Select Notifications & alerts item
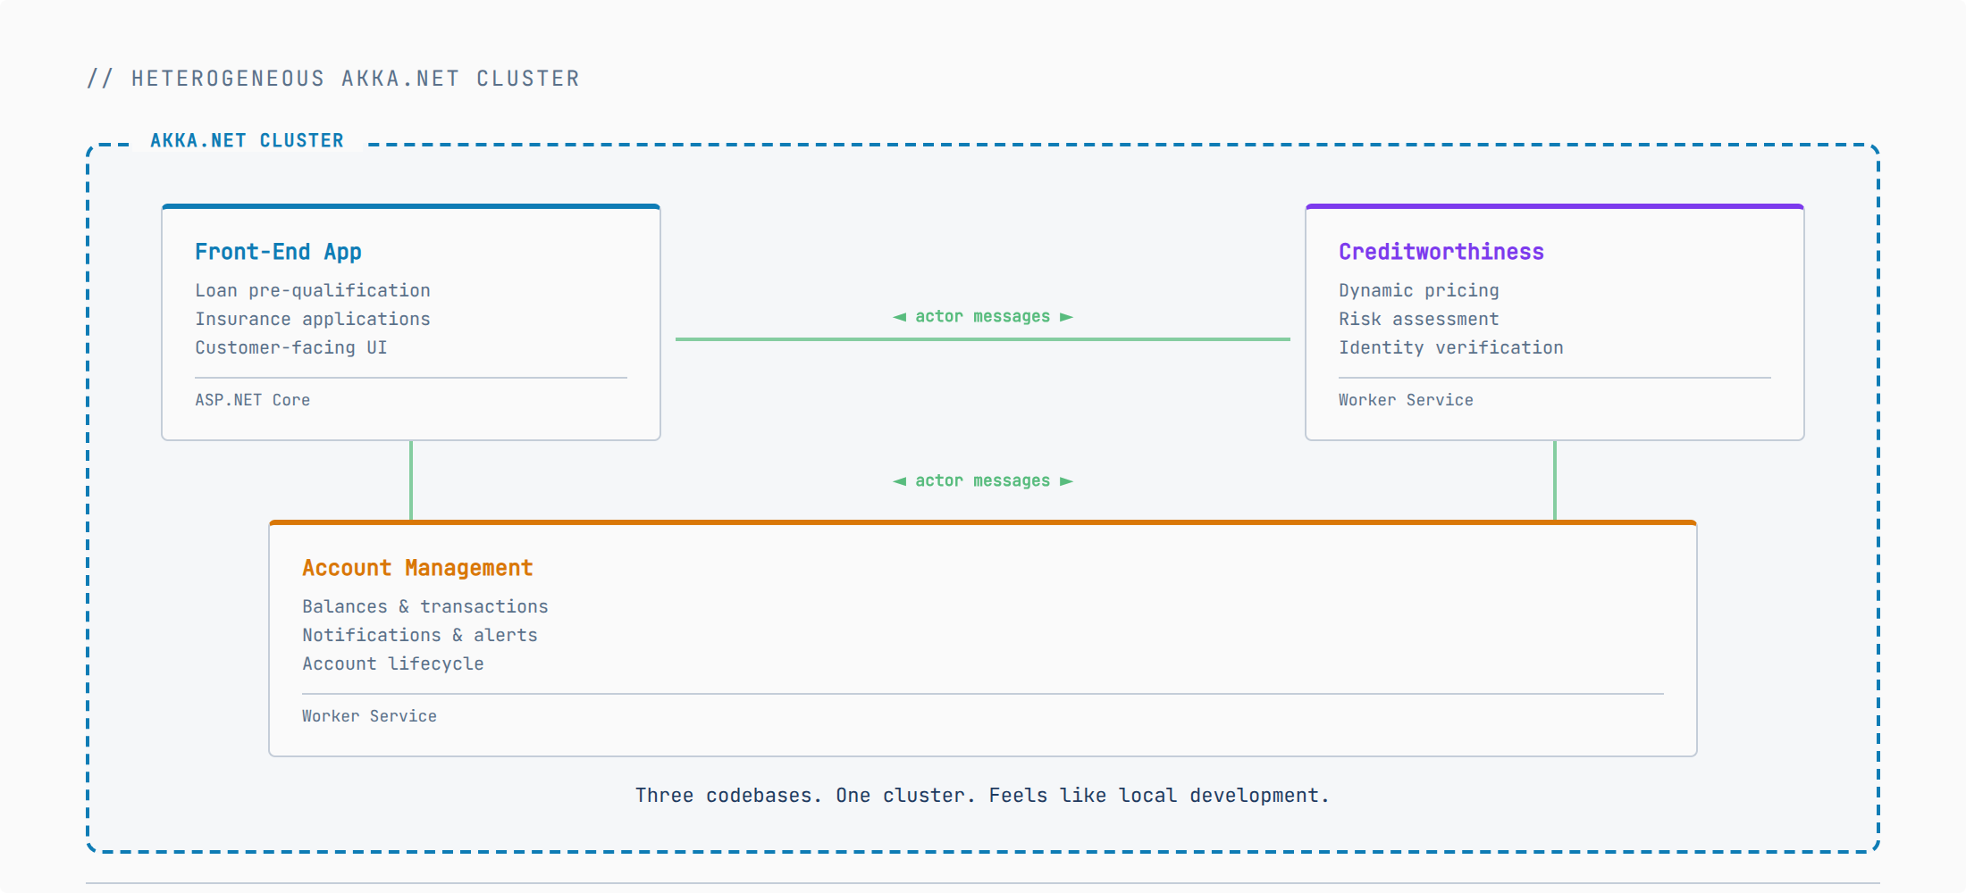Viewport: 1966px width, 893px height. pos(420,635)
